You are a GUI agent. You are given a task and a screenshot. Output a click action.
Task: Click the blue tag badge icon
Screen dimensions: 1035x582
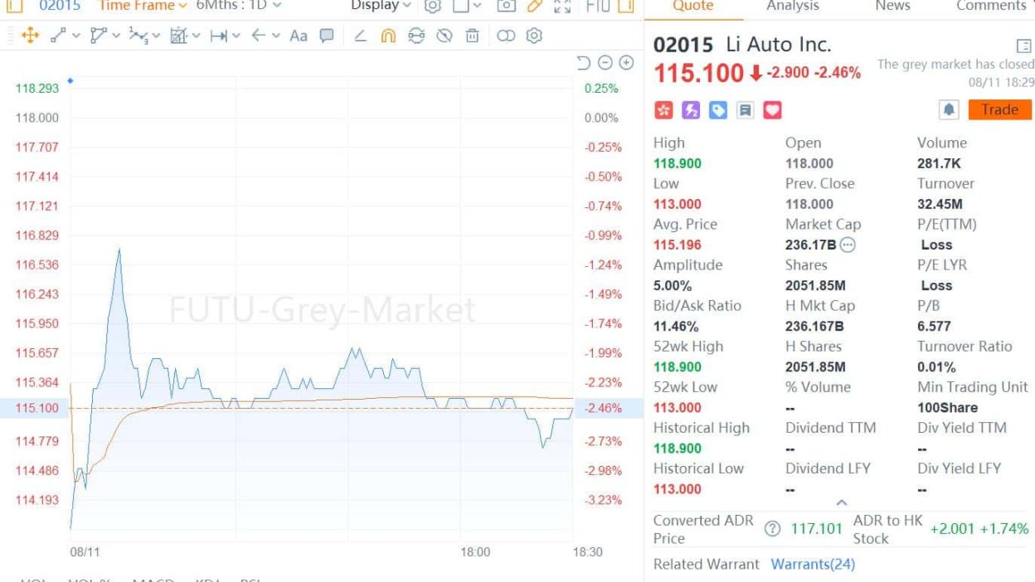717,110
